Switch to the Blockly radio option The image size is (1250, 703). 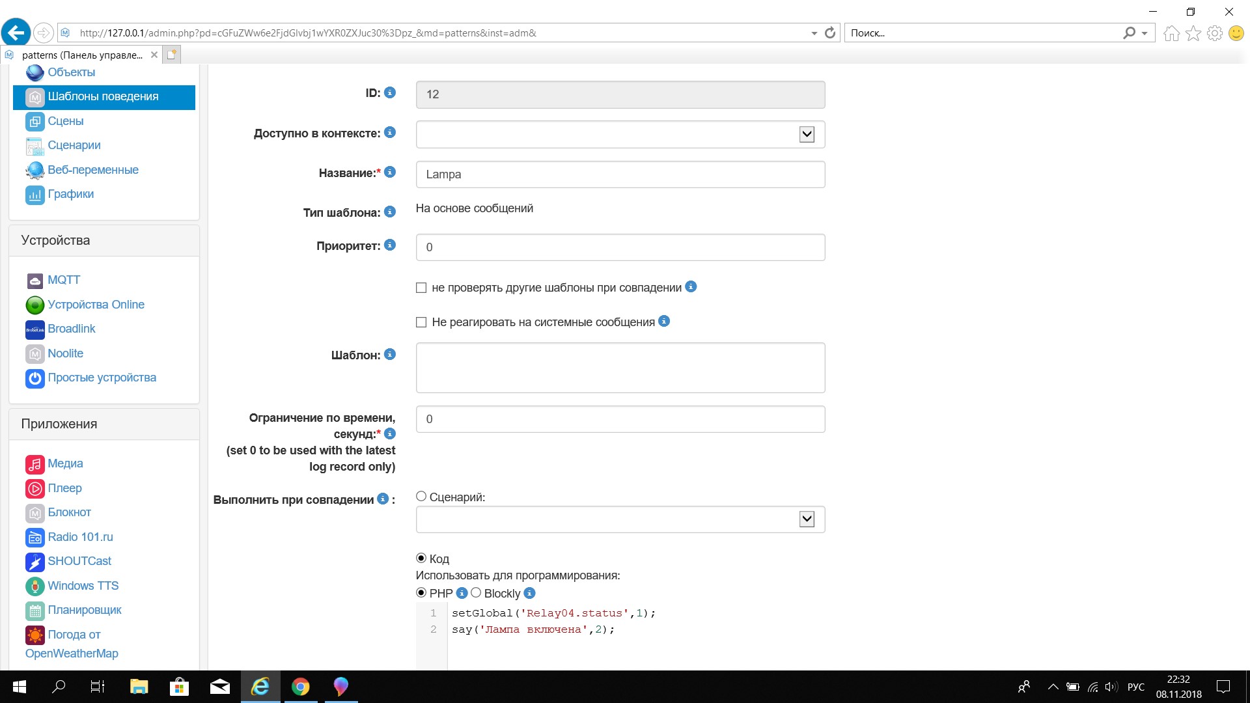pos(476,593)
